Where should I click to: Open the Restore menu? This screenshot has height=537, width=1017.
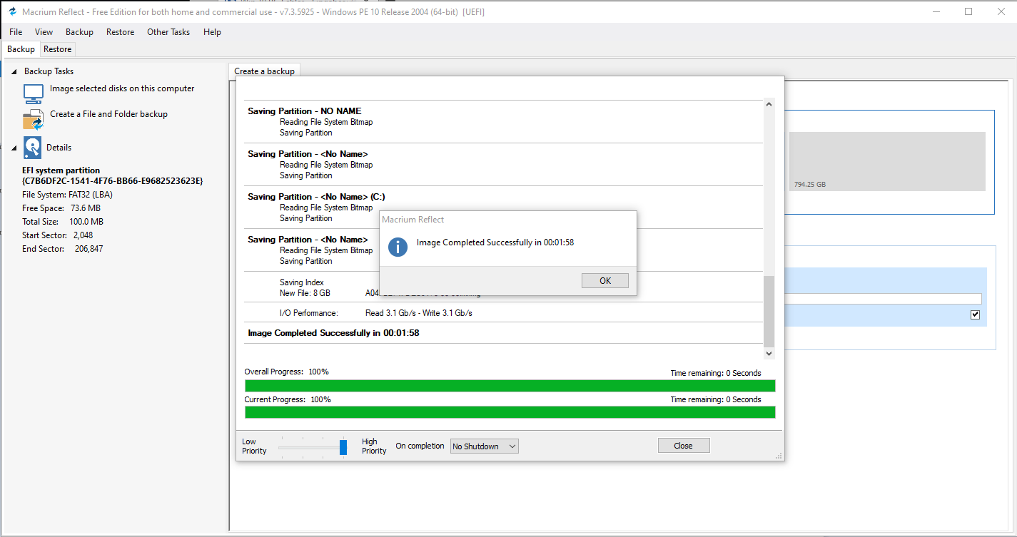121,32
